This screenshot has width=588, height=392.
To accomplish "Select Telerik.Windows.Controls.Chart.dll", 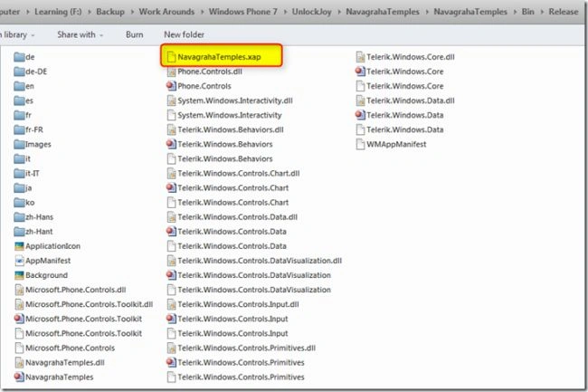I will click(x=233, y=173).
